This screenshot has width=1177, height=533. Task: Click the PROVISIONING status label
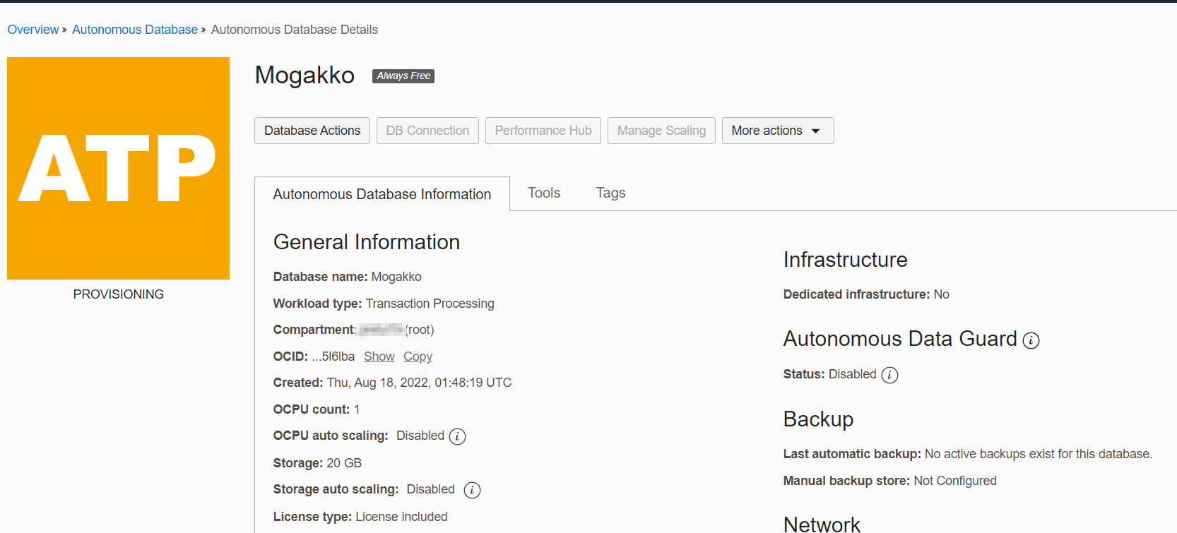pyautogui.click(x=119, y=294)
